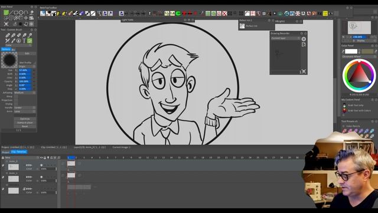The height and width of the screenshot is (213, 378).
Task: Switch to the Options tab
Action: tap(6, 49)
